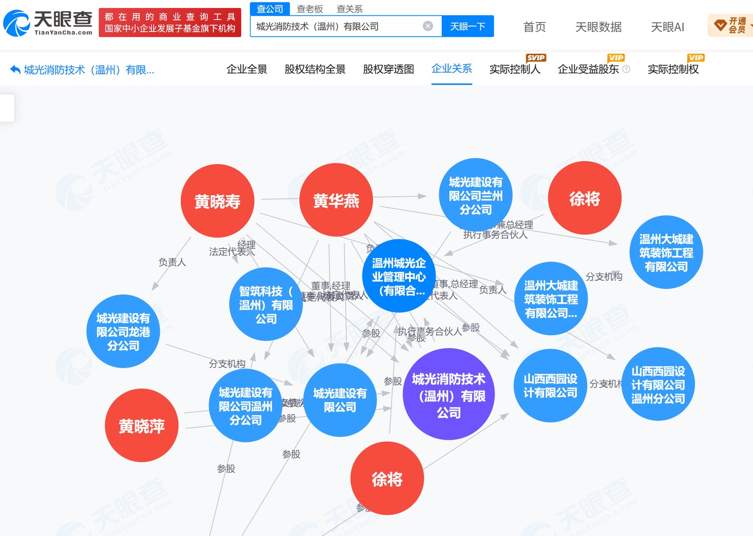
Task: Switch to the 查老板 search tab
Action: (310, 9)
